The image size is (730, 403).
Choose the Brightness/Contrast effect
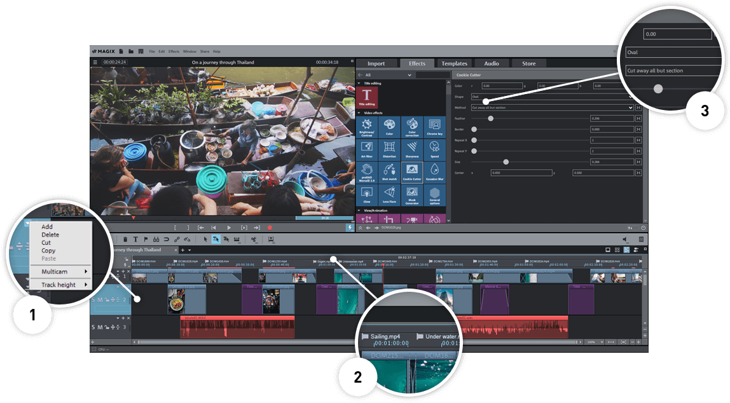pyautogui.click(x=367, y=127)
